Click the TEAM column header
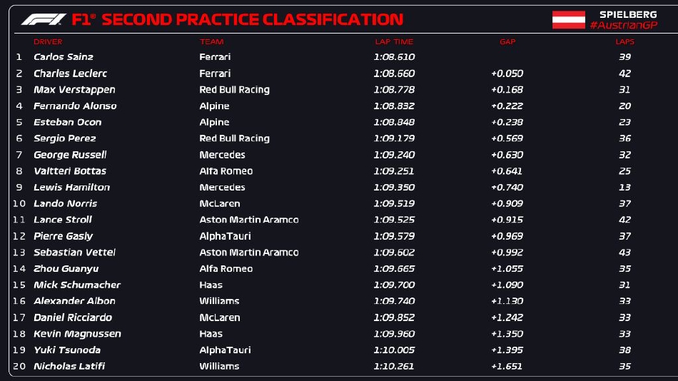 (x=211, y=42)
